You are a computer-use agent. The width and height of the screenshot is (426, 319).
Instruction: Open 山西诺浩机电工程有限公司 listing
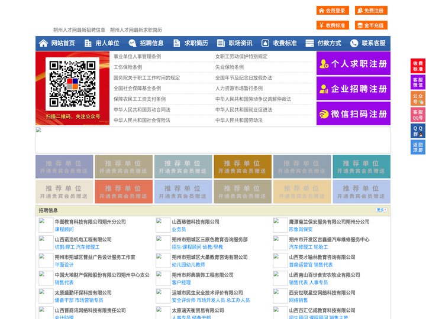click(83, 239)
